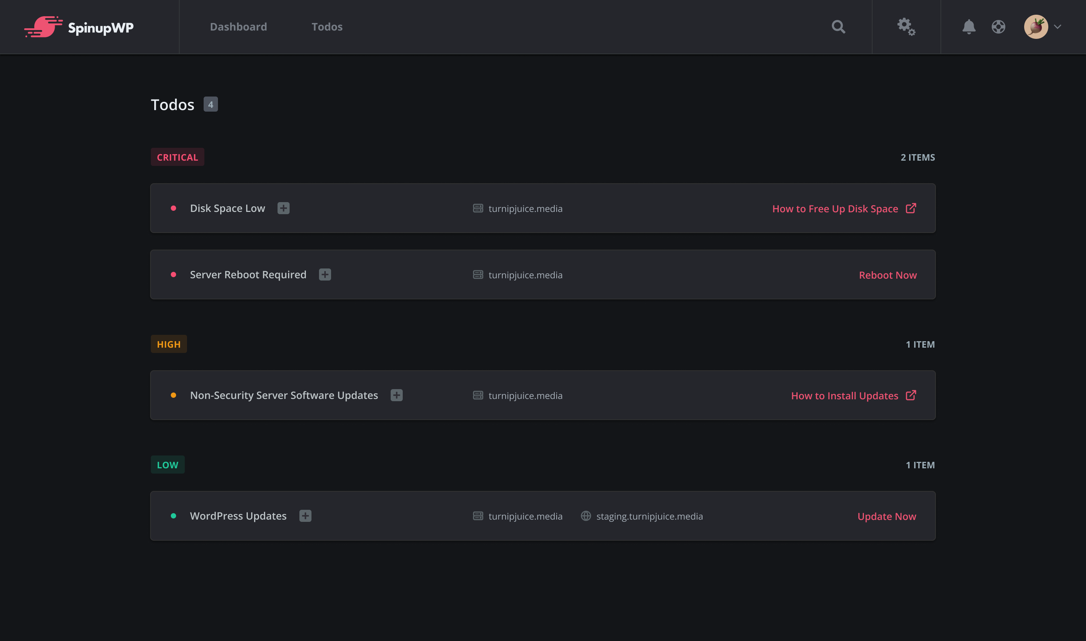1086x641 pixels.
Task: Click orange status dot for Non-Security Updates
Action: 173,395
